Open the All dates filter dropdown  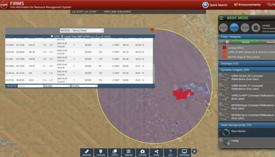coord(84,86)
